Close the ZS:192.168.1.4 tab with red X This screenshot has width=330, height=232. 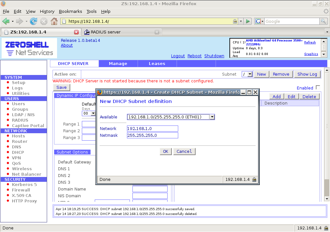click(76, 32)
